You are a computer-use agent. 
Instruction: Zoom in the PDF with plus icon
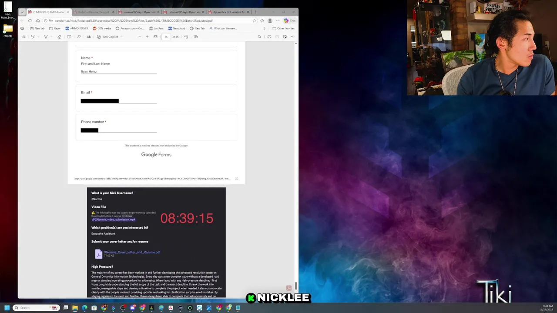tap(147, 37)
